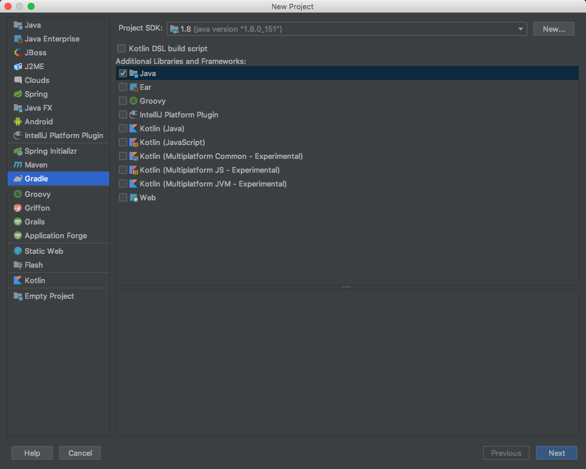Click the Next button
Screen dimensions: 586x469
point(557,453)
